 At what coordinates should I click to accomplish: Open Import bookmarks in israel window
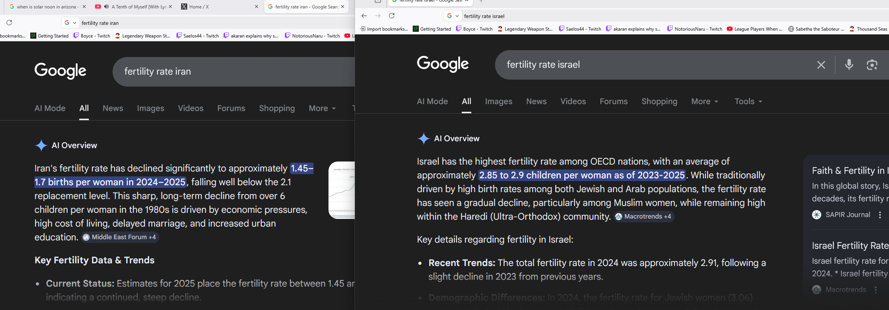tap(384, 29)
